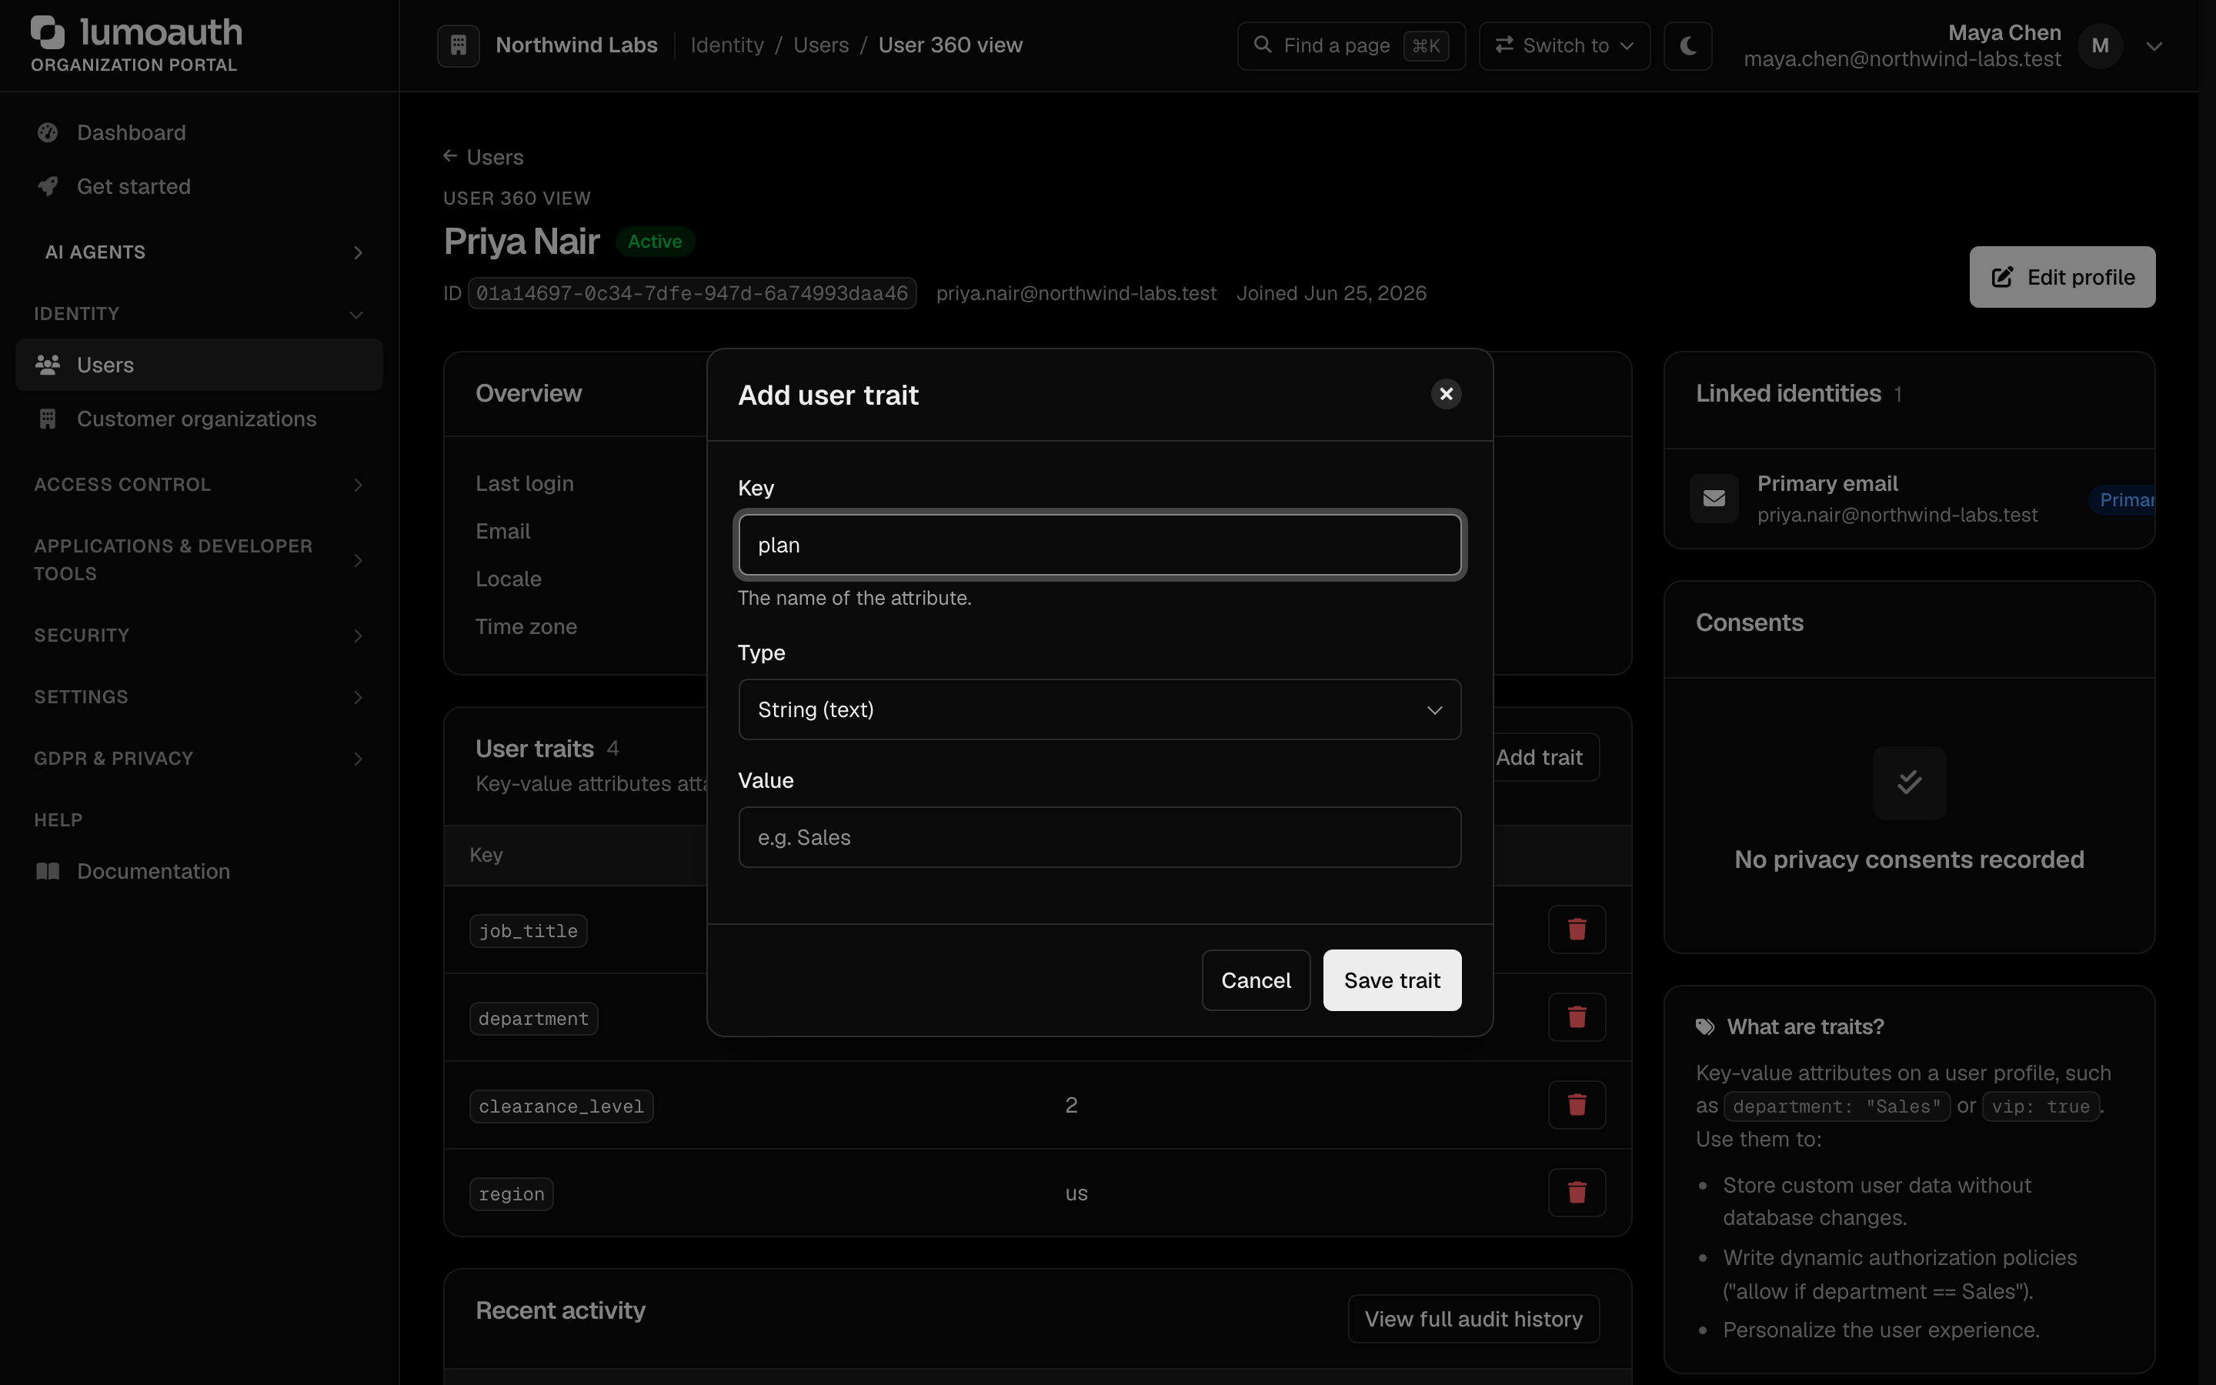This screenshot has height=1385, width=2216.
Task: Open View full audit history
Action: 1473,1319
